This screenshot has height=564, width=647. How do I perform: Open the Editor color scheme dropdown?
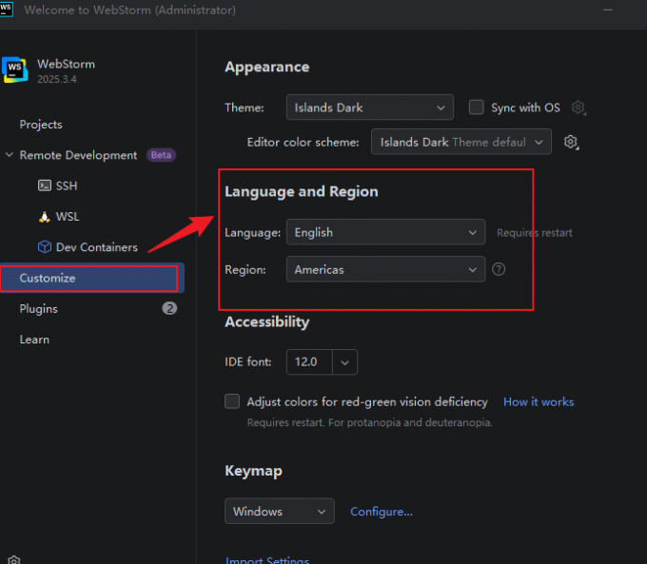461,142
